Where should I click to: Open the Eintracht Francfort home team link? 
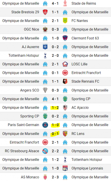coord(24,142)
